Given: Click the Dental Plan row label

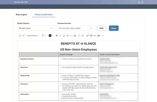Looking at the screenshot, I should click(x=25, y=94).
